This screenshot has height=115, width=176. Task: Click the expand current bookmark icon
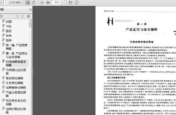click(29, 16)
